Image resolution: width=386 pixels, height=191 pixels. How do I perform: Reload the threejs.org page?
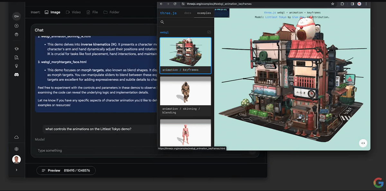coord(175,4)
